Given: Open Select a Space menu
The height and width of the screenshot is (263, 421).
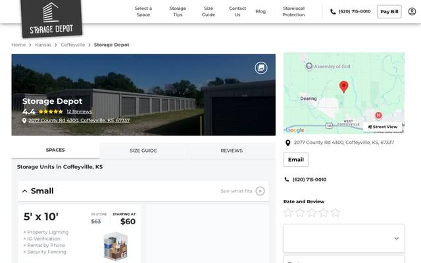Looking at the screenshot, I should pos(143,12).
